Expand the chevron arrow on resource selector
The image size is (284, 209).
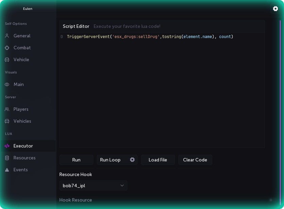[122, 186]
